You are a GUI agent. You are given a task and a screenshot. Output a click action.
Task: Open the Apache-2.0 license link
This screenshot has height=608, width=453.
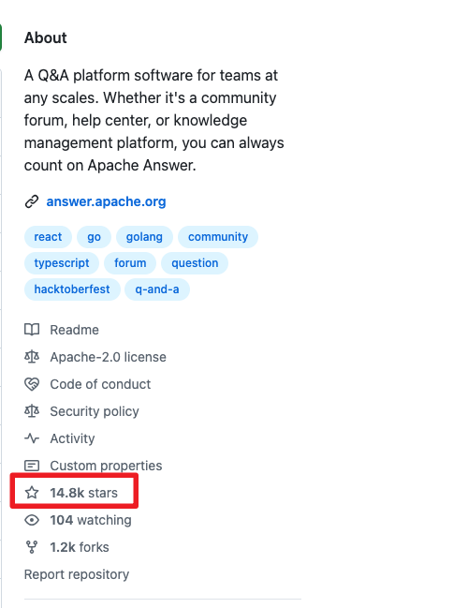coord(109,357)
